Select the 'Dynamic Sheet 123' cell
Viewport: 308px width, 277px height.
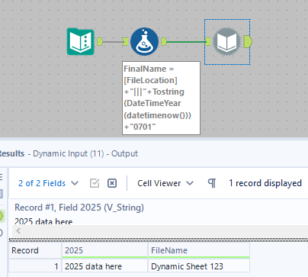pos(199,266)
